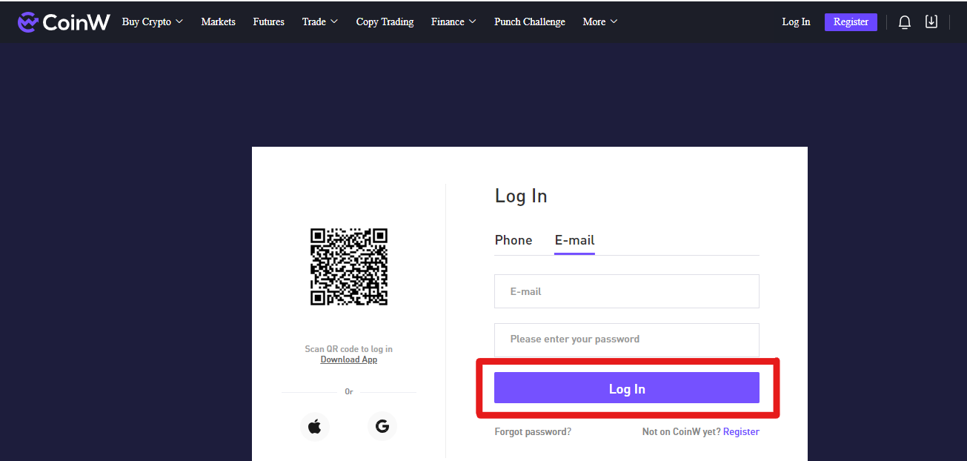Sign in with the Google icon
This screenshot has height=461, width=967.
pyautogui.click(x=382, y=426)
